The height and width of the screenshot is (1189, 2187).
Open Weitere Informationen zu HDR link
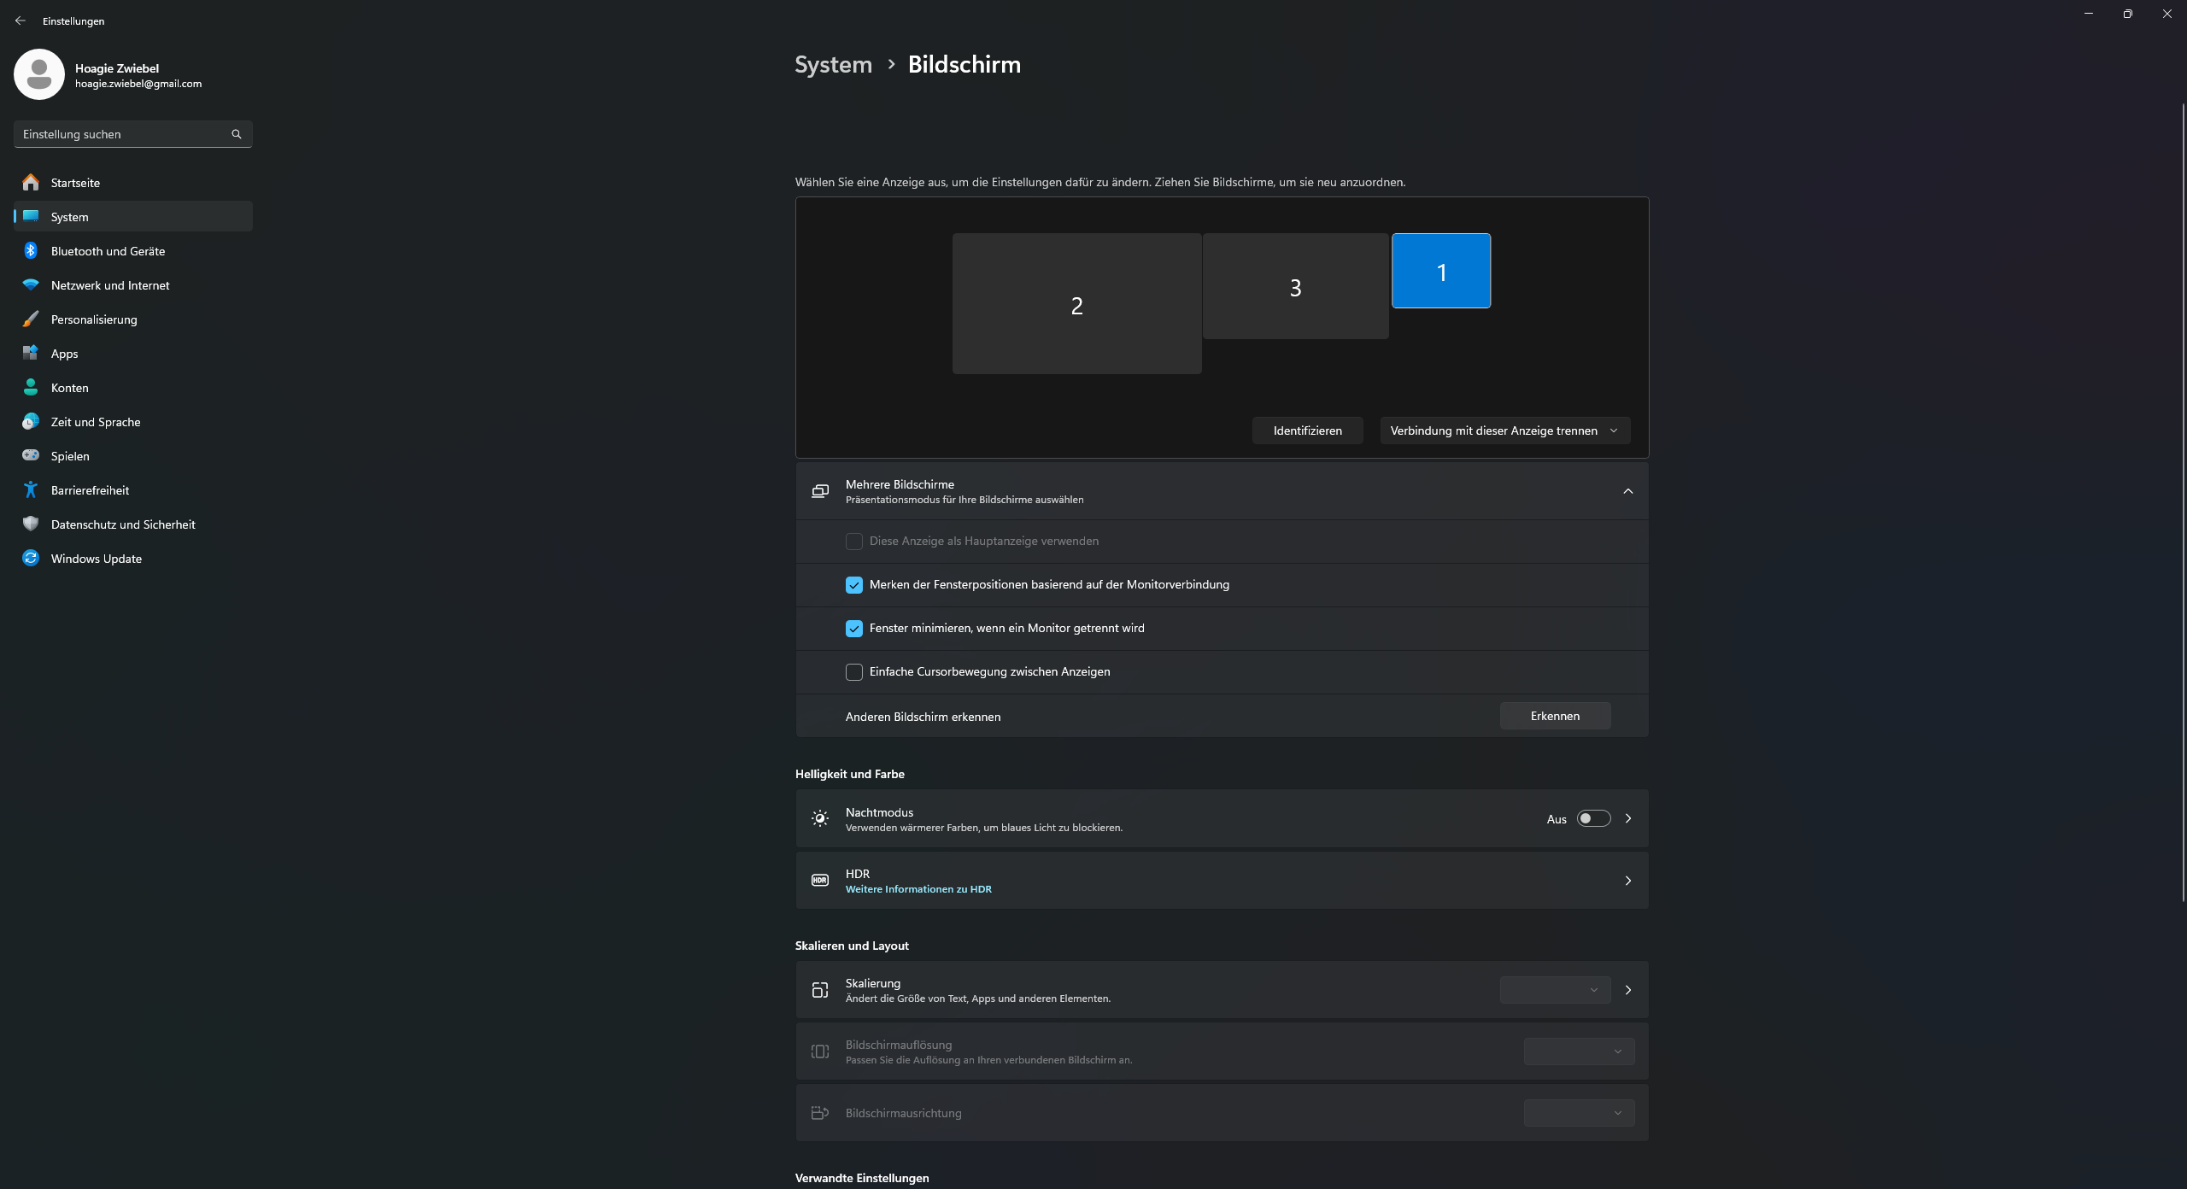[918, 889]
